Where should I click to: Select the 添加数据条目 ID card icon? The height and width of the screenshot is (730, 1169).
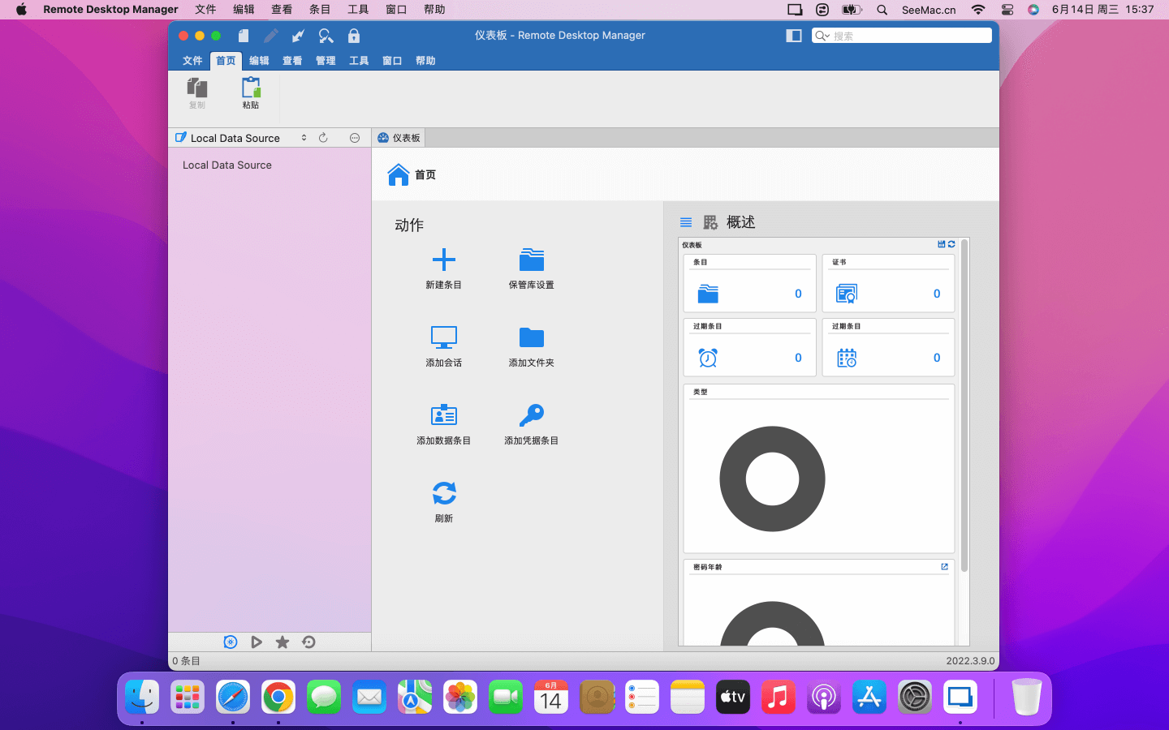[443, 415]
